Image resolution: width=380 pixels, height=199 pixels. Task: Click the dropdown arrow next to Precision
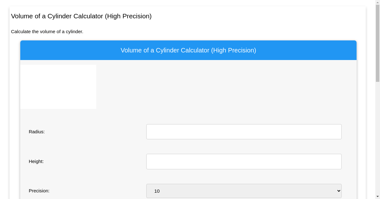[337, 191]
